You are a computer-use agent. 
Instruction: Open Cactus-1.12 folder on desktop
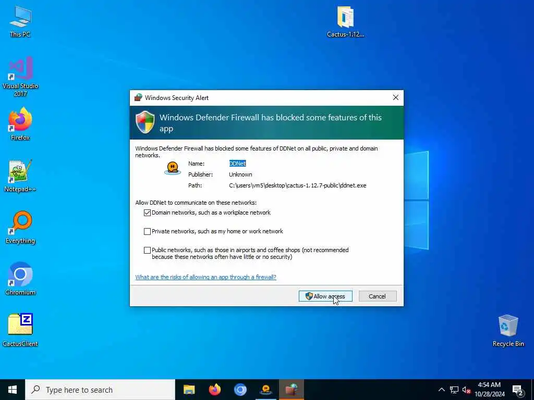(345, 22)
